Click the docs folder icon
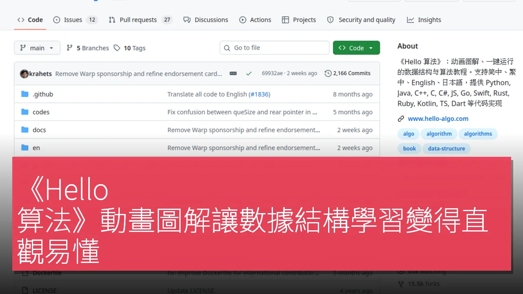 [25, 130]
